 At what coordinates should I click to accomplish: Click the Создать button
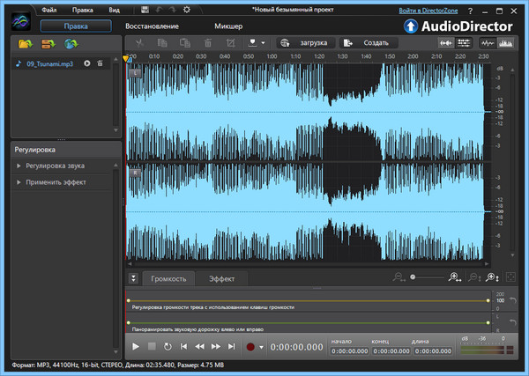[369, 42]
